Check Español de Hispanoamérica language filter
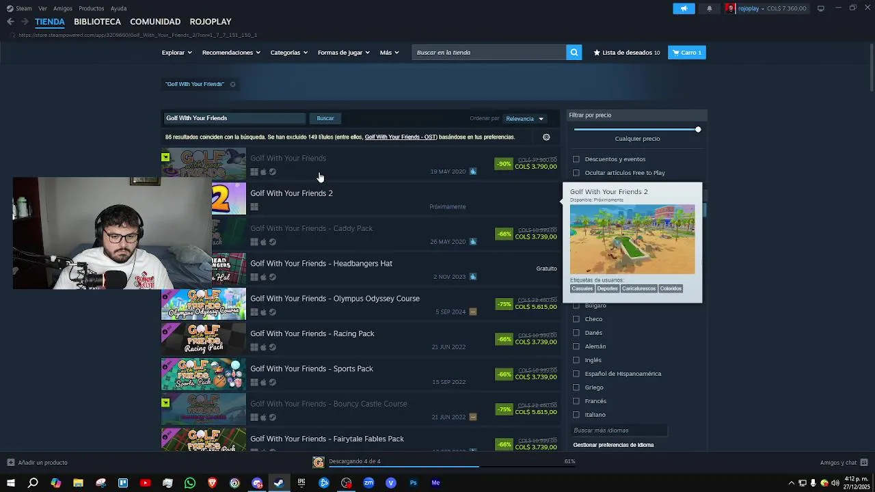 point(576,374)
